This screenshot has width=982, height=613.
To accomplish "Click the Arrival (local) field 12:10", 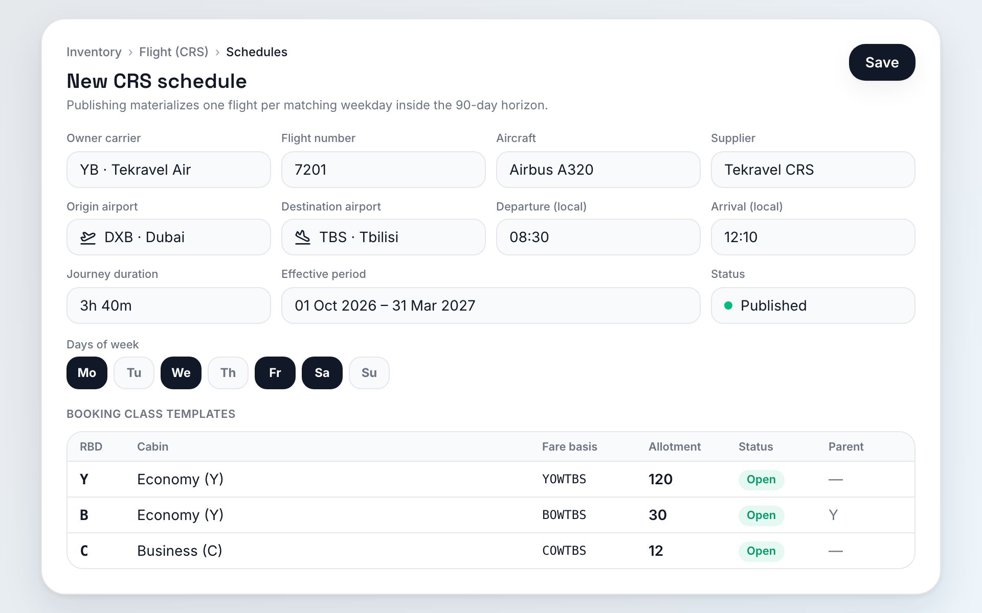I will click(813, 237).
